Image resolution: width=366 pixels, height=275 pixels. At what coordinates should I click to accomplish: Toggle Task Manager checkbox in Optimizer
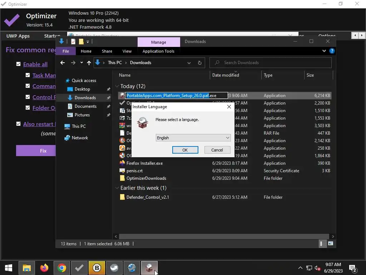[x=28, y=75]
